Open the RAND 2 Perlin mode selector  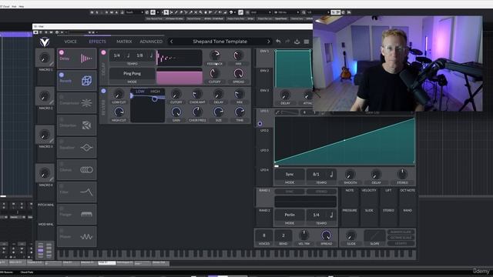pyautogui.click(x=290, y=215)
